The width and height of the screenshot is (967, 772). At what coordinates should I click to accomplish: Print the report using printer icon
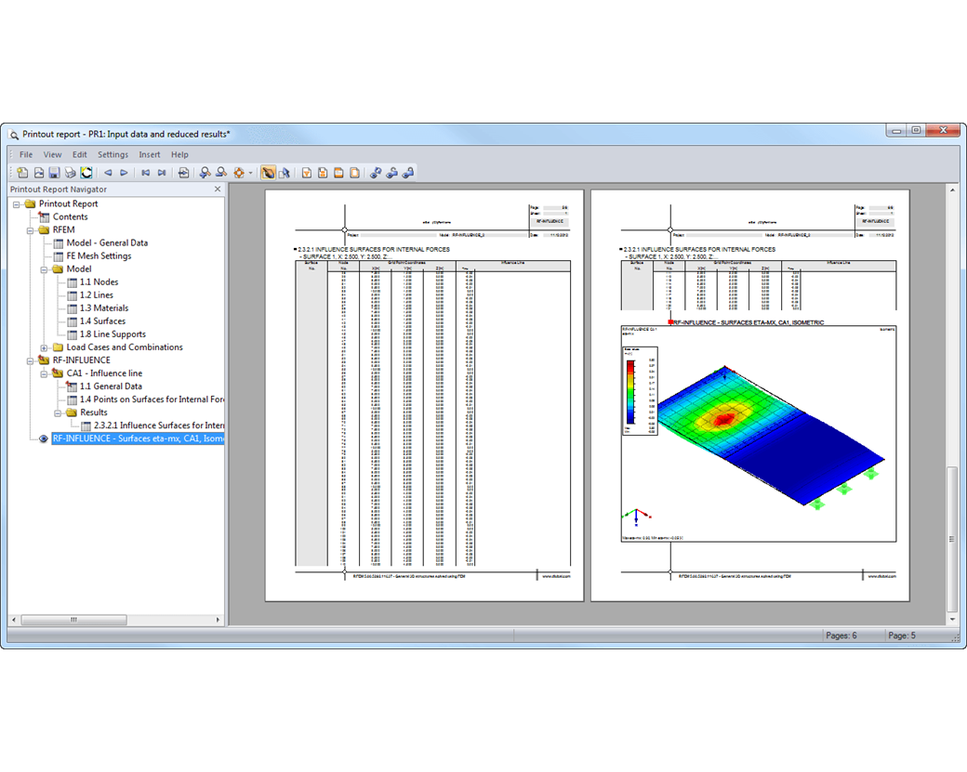[x=71, y=173]
